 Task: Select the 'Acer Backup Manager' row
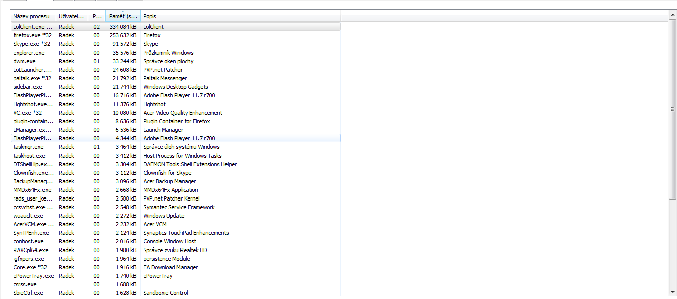(x=175, y=181)
